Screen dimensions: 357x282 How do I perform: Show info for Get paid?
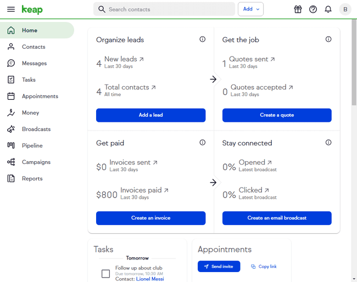point(202,143)
